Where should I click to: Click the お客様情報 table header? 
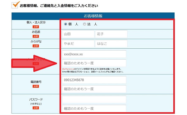[x=93, y=16]
